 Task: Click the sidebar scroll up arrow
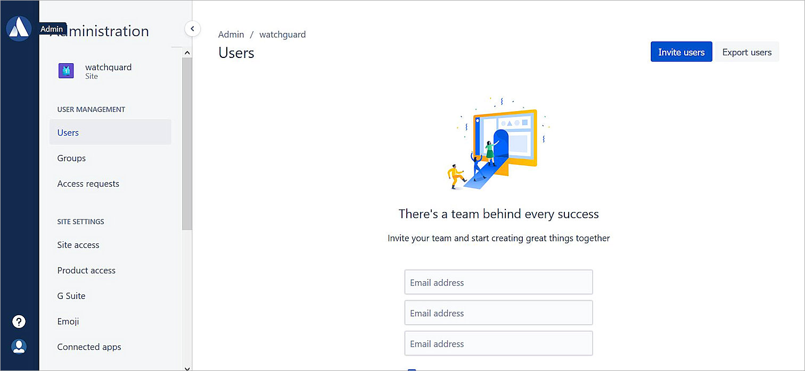coord(187,53)
